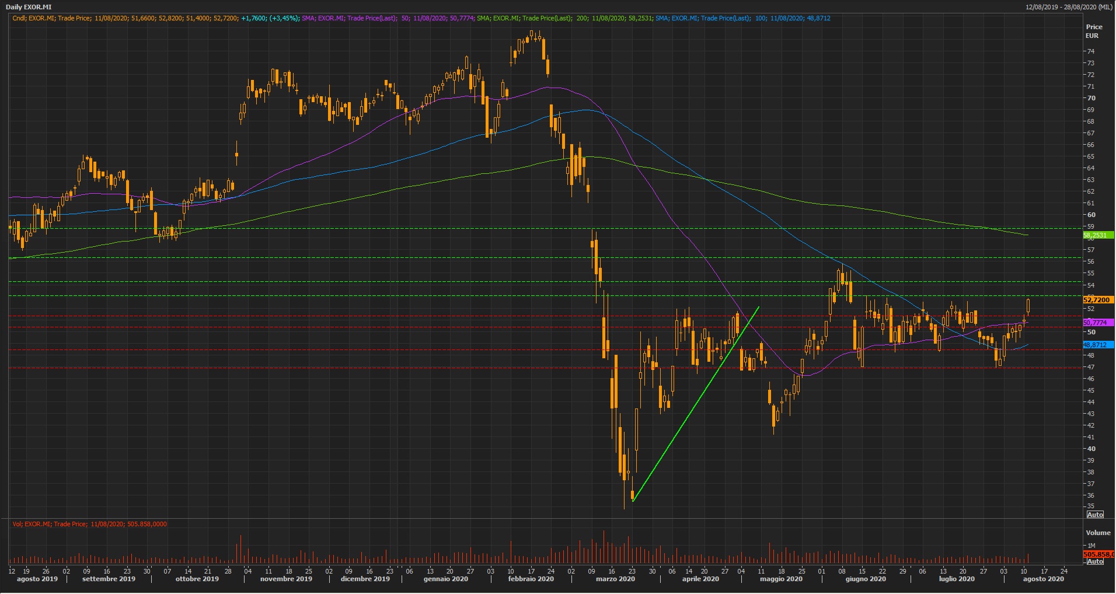Click the Auto button on price axis
Screen dimensions: 1116x594
coord(1095,514)
